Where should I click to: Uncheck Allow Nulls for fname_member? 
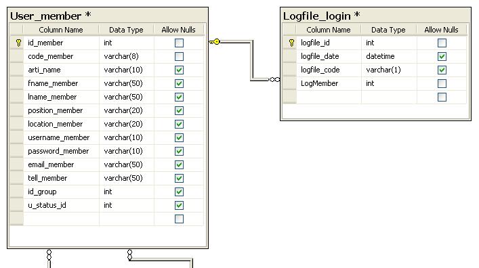[179, 84]
